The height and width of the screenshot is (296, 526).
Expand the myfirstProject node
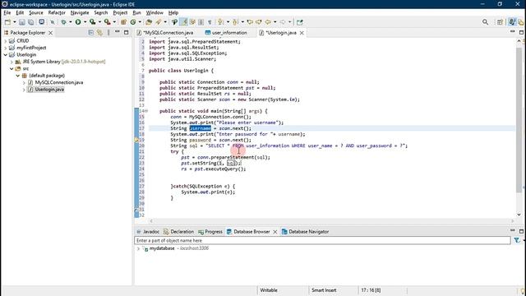click(6, 48)
